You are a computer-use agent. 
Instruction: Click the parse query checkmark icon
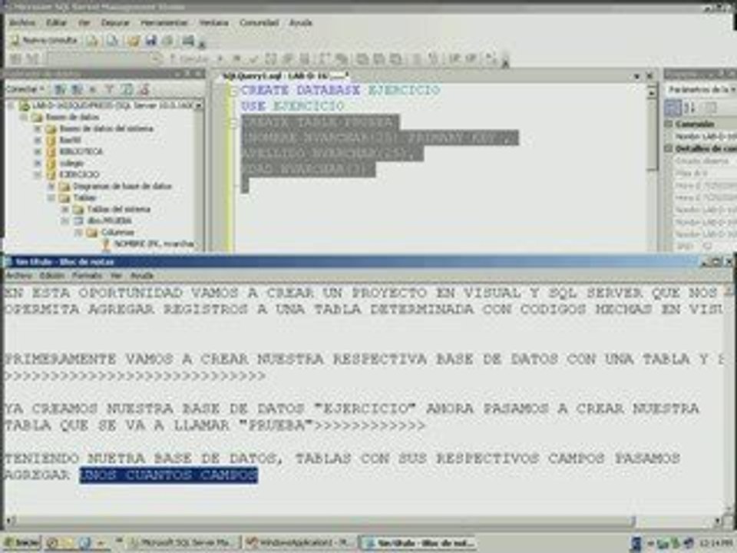tap(254, 59)
